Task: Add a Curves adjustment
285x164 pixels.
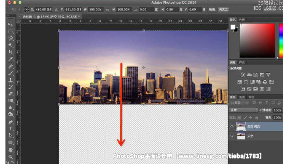Action: 255,75
